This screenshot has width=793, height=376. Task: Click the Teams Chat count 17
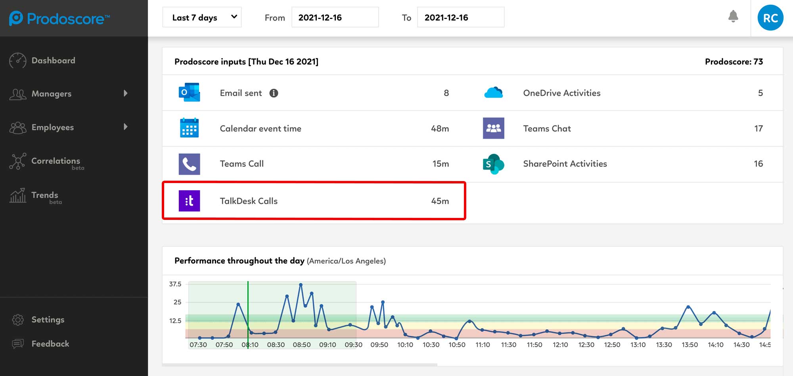click(x=759, y=128)
